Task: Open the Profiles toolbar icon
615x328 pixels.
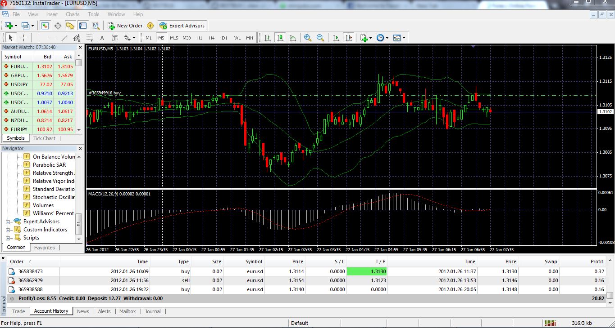Action: tap(25, 26)
